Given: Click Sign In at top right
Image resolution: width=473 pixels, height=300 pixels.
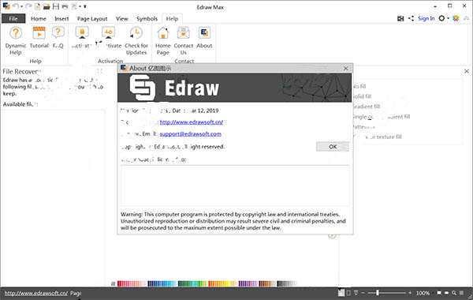Looking at the screenshot, I should coord(426,18).
